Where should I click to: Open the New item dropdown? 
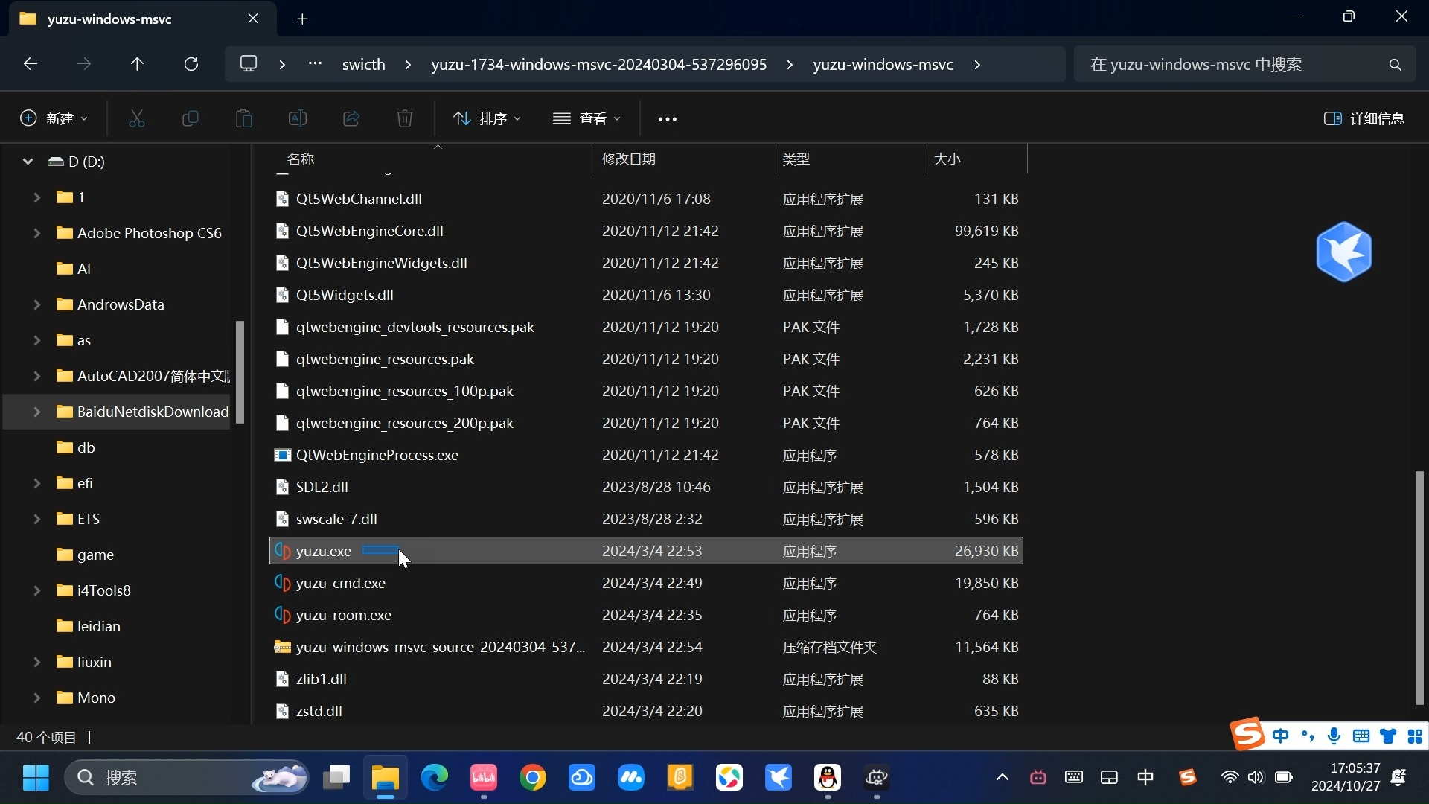tap(54, 118)
